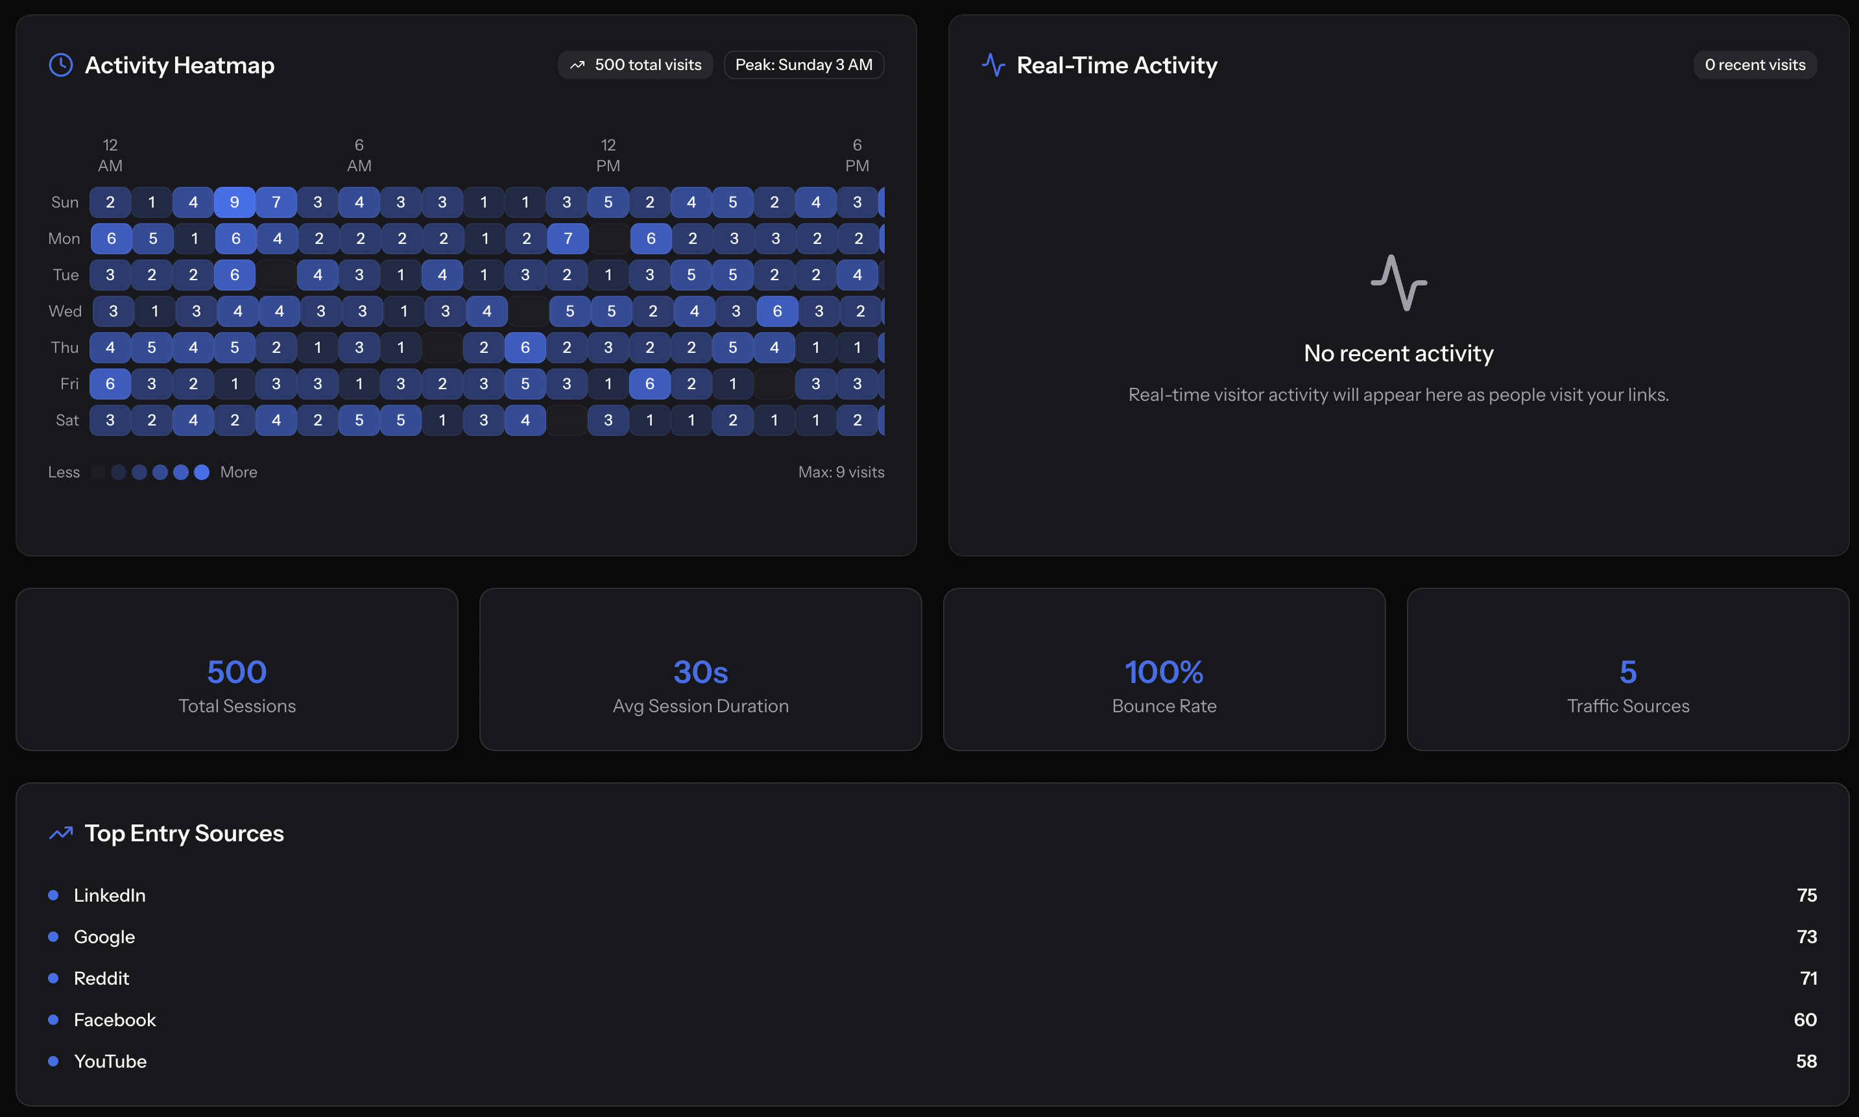Click the Google count value 73

(1806, 937)
